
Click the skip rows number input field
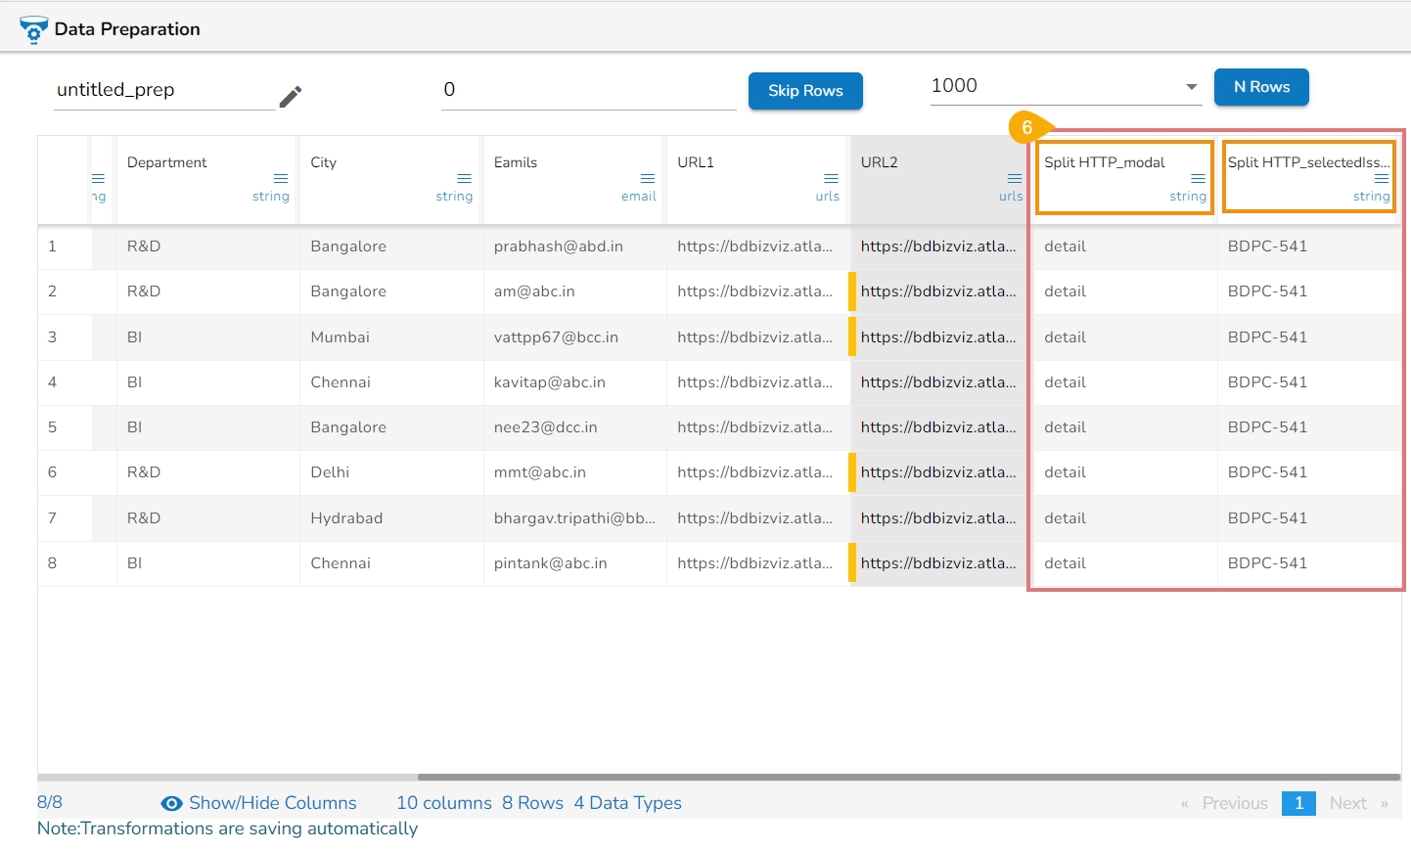[x=587, y=90]
